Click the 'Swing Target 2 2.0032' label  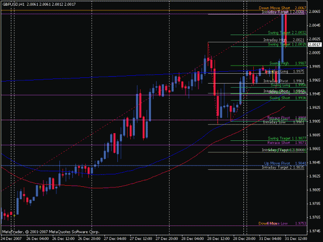[287, 33]
